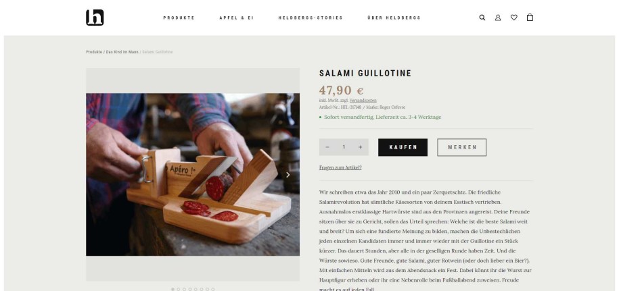Open the user account icon

click(498, 18)
